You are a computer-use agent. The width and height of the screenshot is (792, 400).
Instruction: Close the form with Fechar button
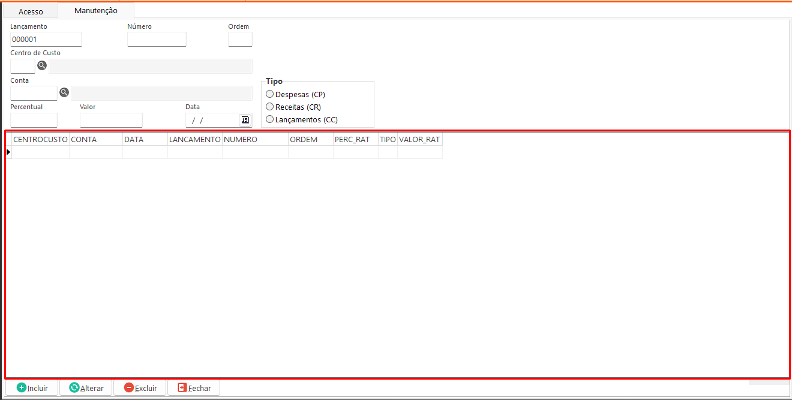tap(194, 388)
